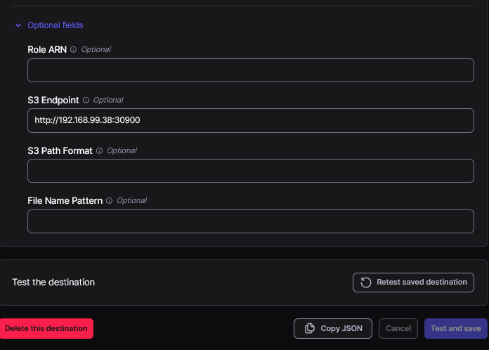
Task: Open the Role ARN info tooltip icon
Action: coord(74,50)
